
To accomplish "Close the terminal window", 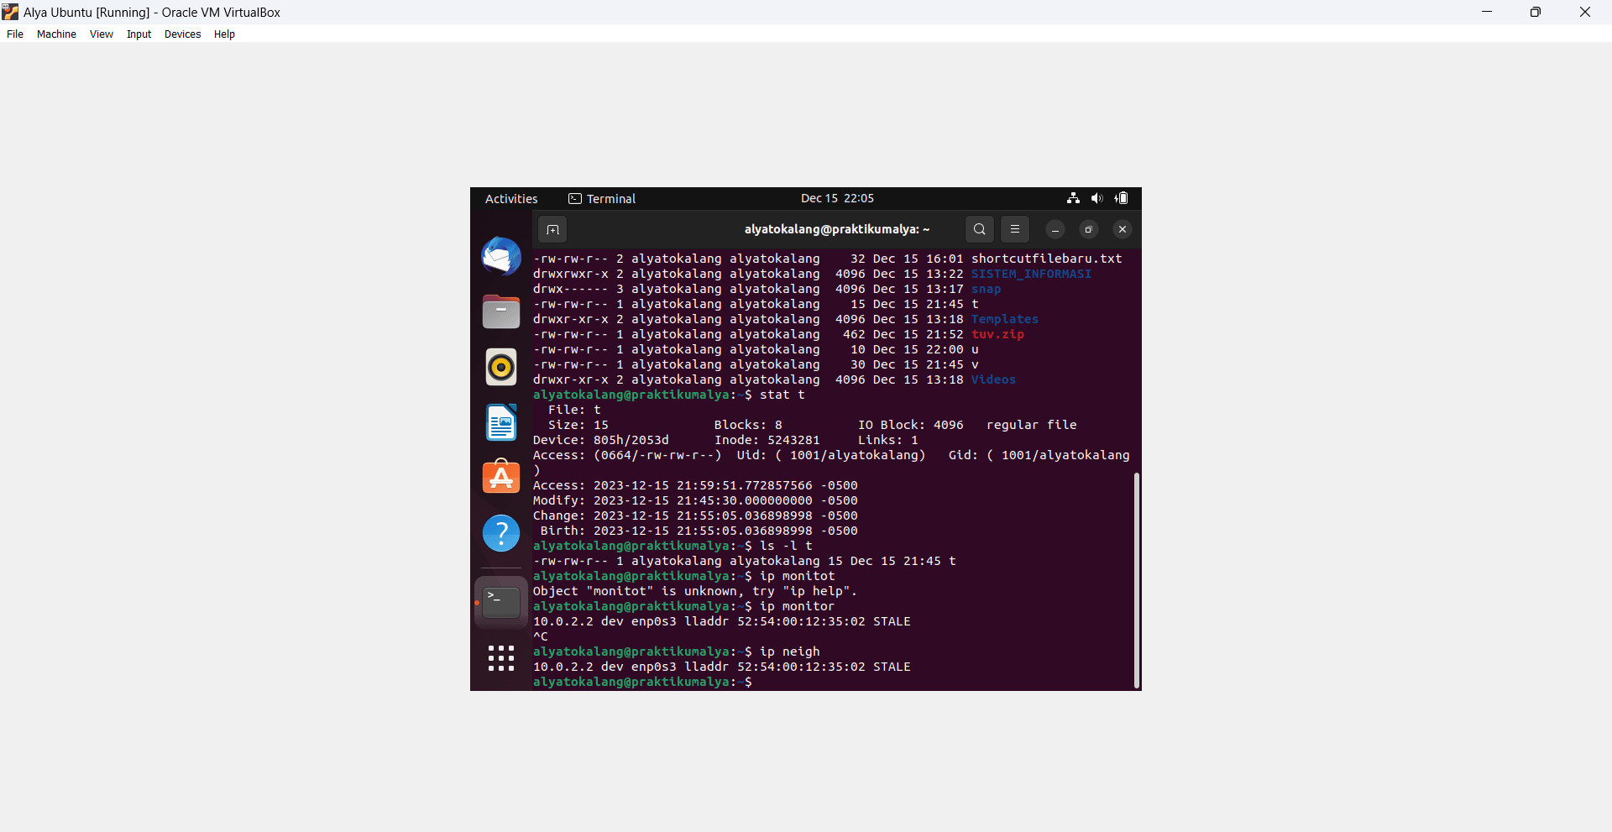I will coord(1123,229).
